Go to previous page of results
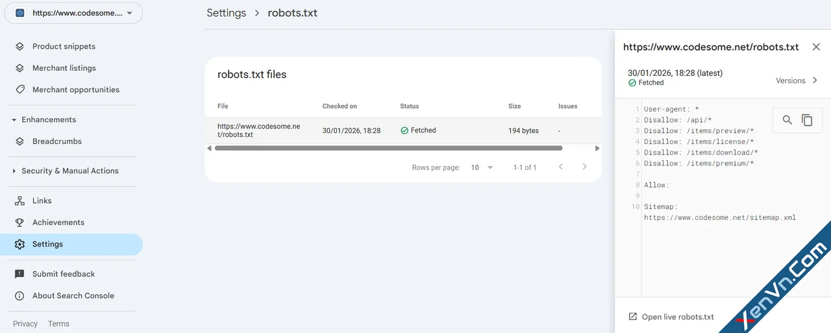 (x=561, y=167)
